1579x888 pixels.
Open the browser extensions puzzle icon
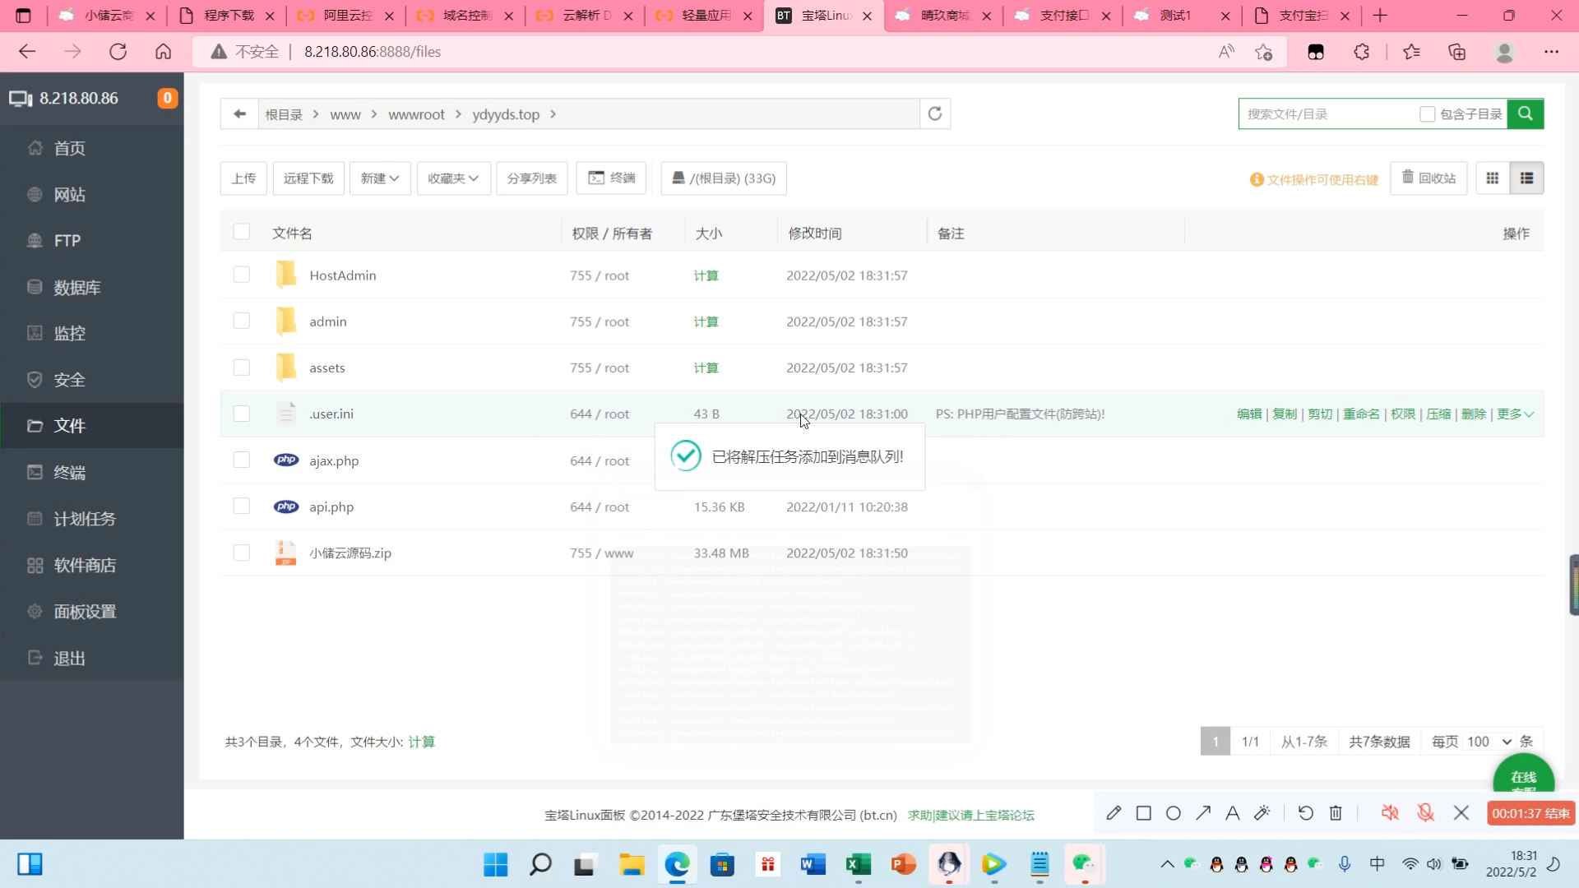coord(1361,52)
